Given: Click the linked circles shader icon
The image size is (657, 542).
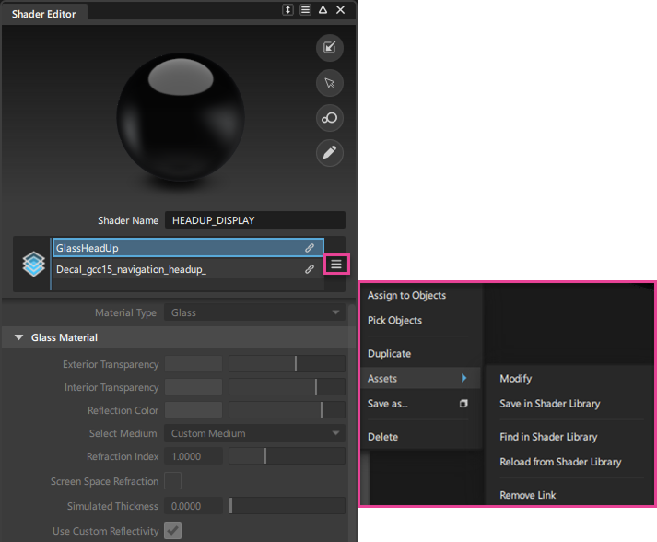Looking at the screenshot, I should point(330,118).
